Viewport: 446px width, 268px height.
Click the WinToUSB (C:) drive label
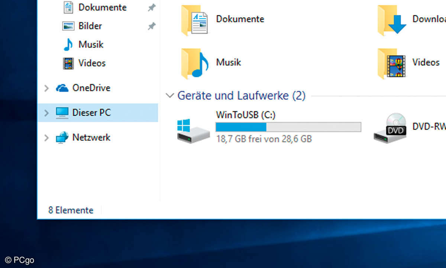(x=246, y=115)
